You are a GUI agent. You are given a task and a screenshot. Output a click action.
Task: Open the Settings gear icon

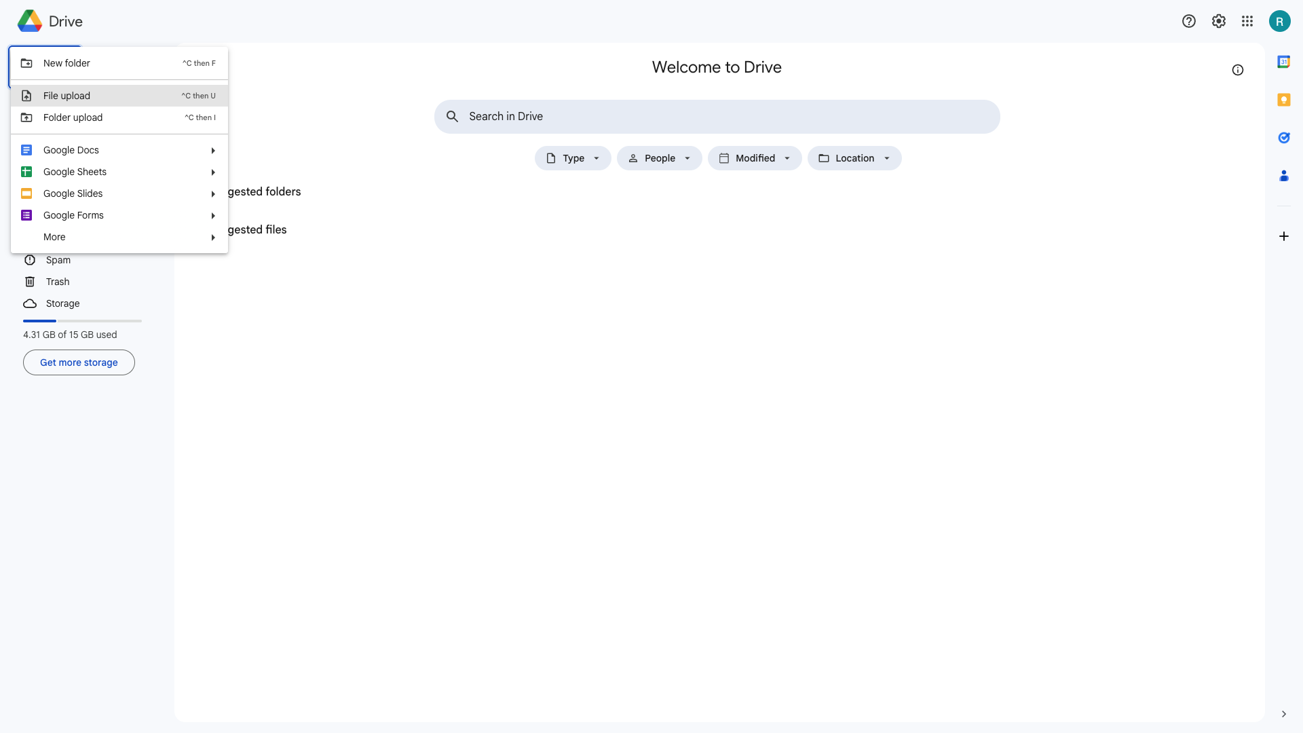click(1218, 21)
